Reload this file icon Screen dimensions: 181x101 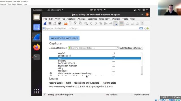pyautogui.click(x=80, y=23)
